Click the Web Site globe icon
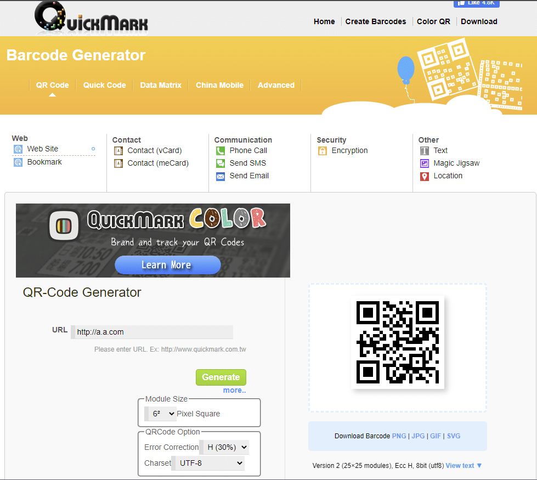Viewport: 537px width, 480px height. pos(18,149)
